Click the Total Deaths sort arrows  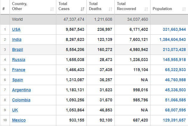(x=110, y=9)
